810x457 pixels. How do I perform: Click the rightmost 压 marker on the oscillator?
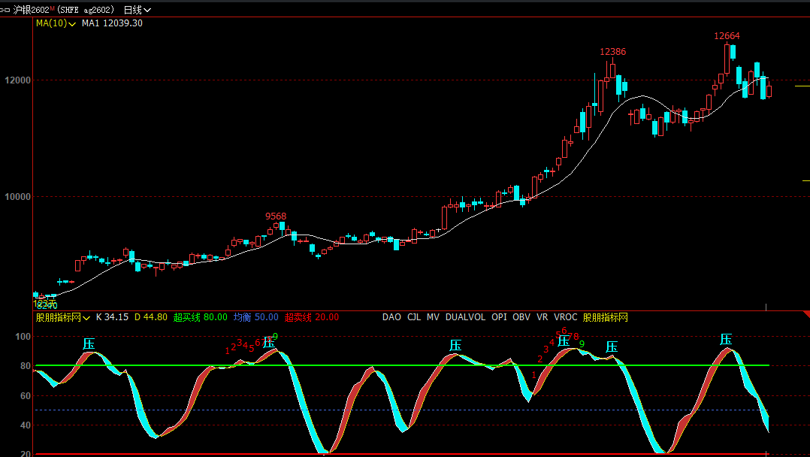[x=726, y=339]
